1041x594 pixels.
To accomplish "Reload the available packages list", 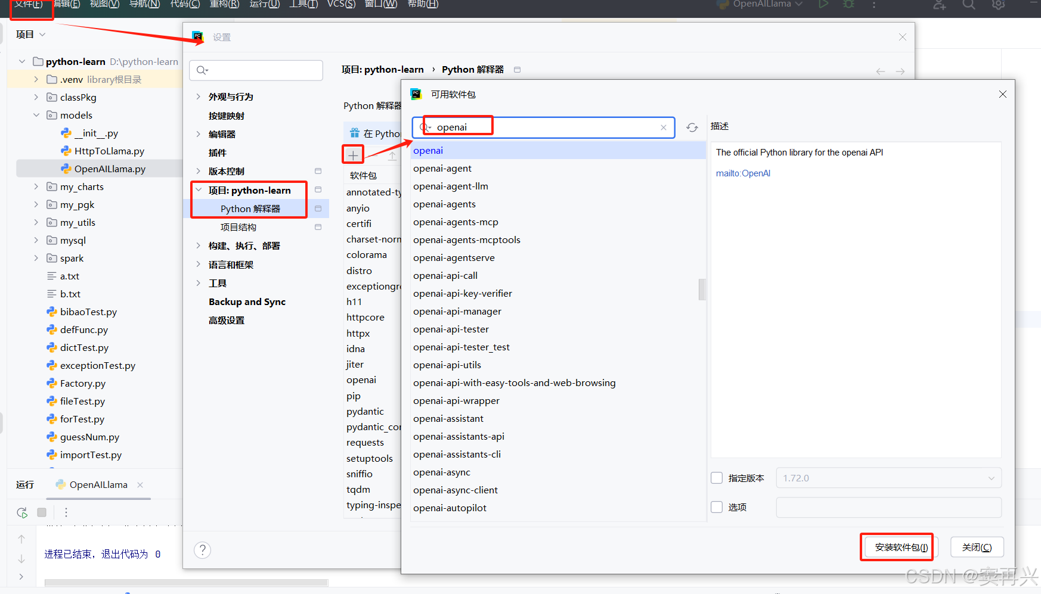I will pos(692,127).
